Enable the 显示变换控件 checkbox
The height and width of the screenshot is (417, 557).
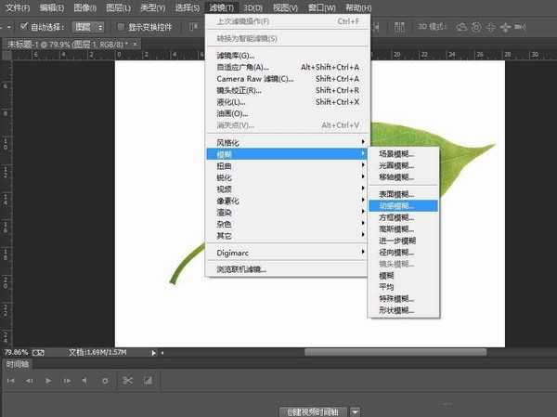[122, 26]
